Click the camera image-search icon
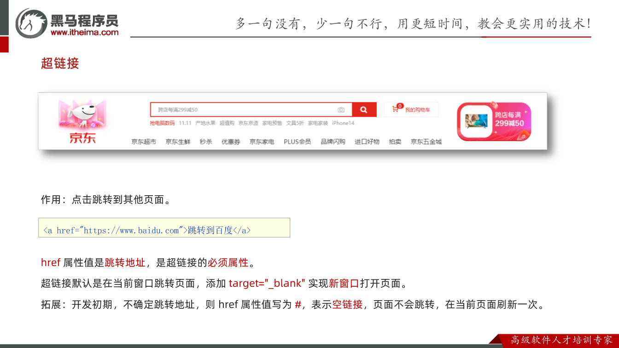 click(x=341, y=110)
